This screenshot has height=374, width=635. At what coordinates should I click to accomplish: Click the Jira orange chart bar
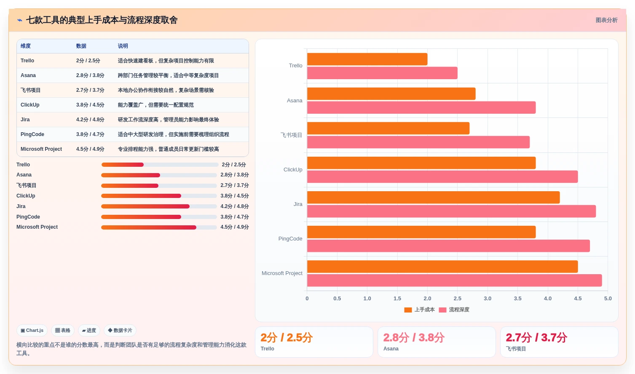click(x=433, y=198)
